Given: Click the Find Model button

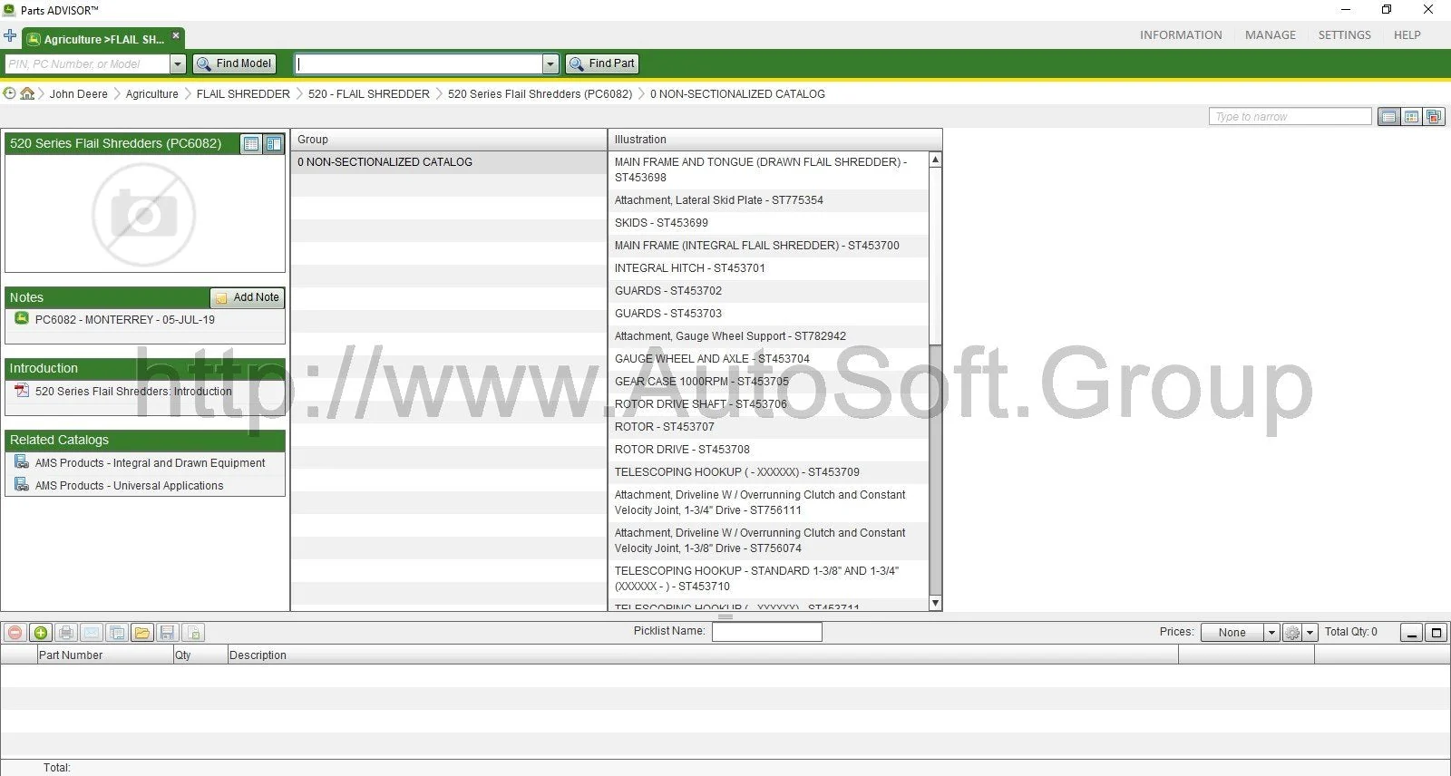Looking at the screenshot, I should pyautogui.click(x=234, y=64).
